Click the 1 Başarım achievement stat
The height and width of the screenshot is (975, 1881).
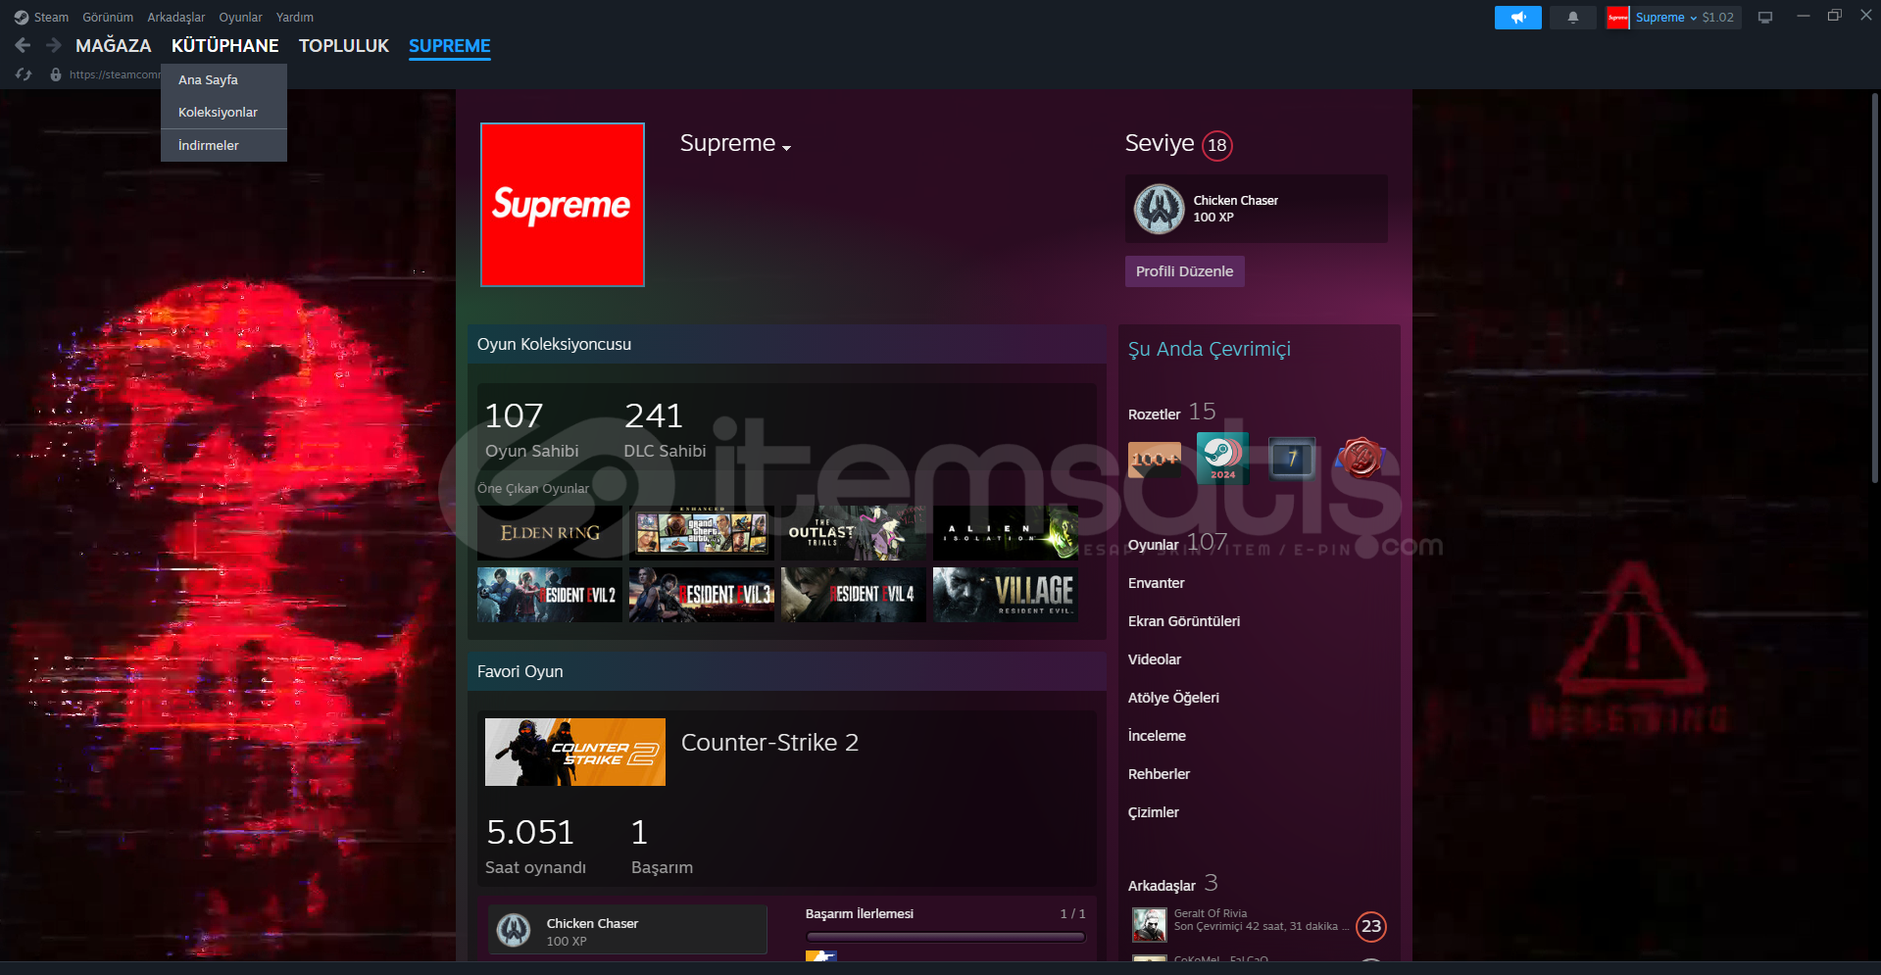tap(662, 846)
